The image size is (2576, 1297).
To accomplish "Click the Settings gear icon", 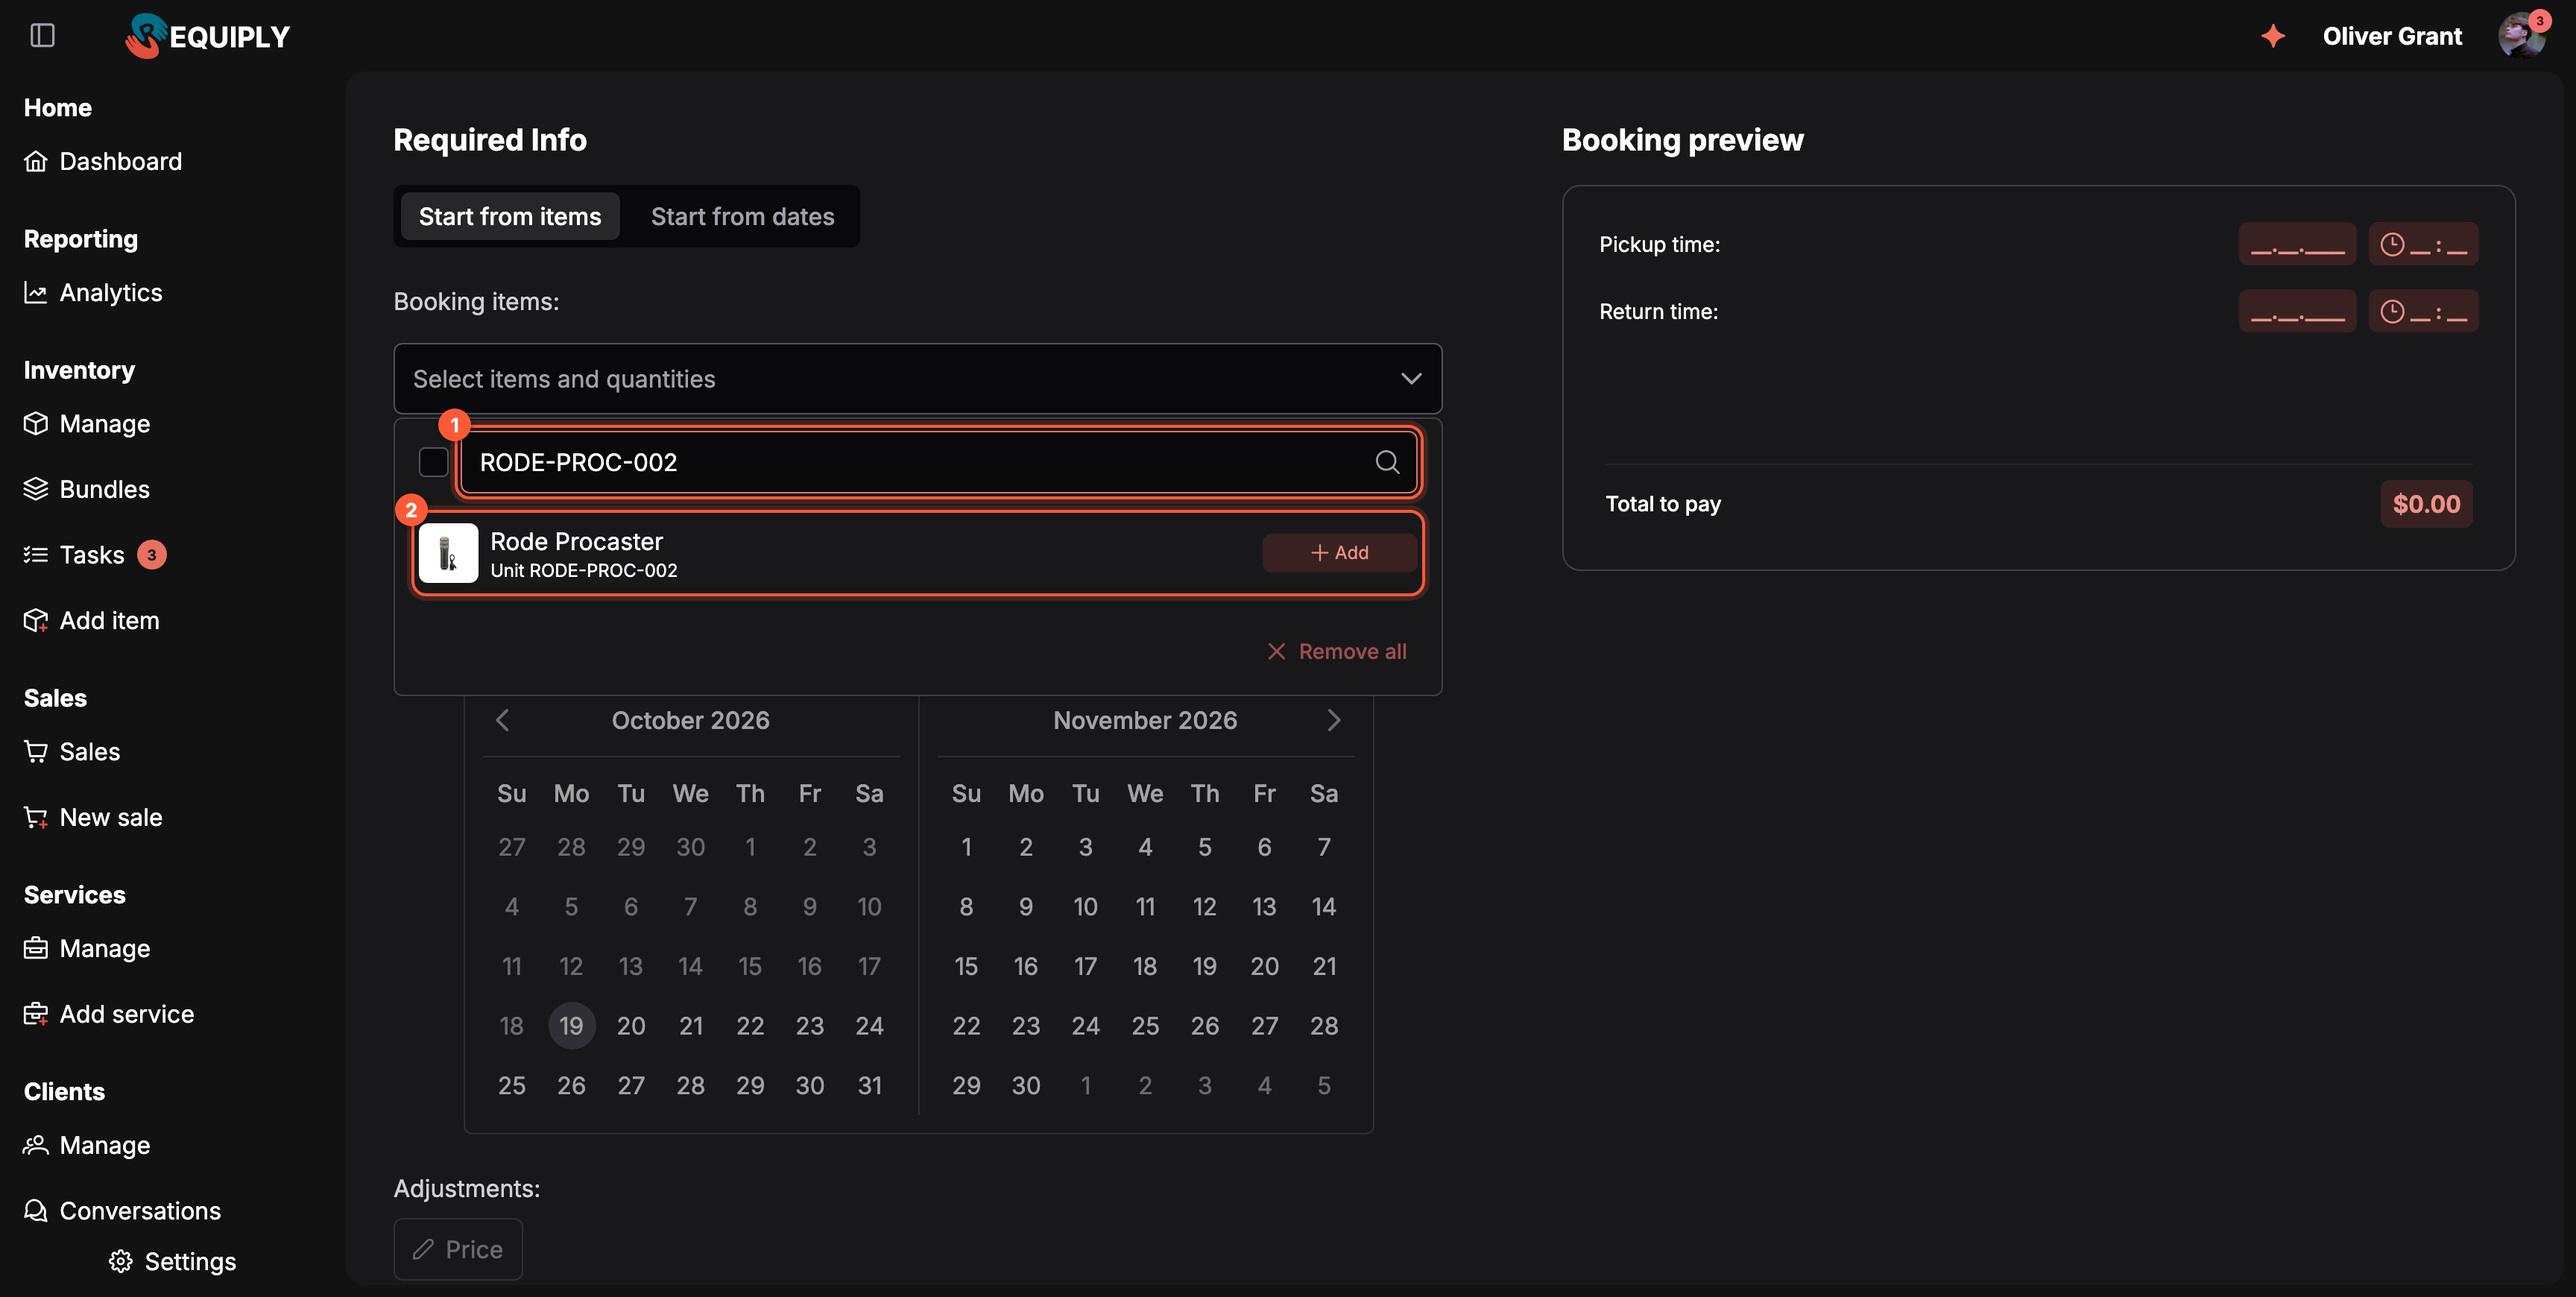I will [121, 1261].
